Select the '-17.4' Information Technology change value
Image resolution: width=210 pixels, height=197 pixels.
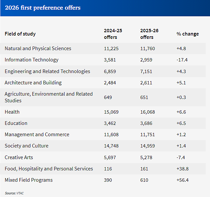[182, 60]
